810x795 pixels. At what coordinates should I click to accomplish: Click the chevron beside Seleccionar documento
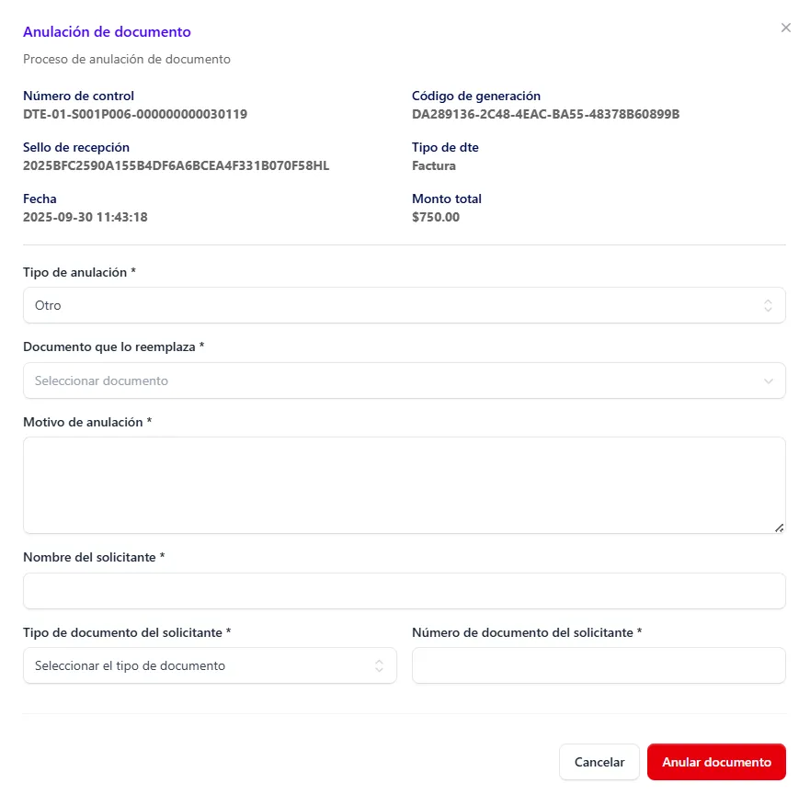(x=769, y=380)
